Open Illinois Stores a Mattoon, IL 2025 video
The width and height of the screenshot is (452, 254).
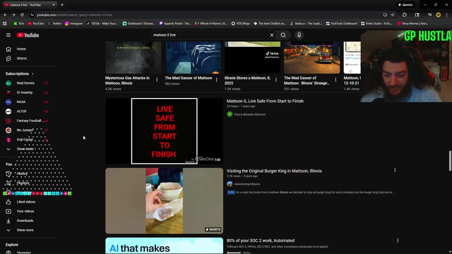(247, 80)
